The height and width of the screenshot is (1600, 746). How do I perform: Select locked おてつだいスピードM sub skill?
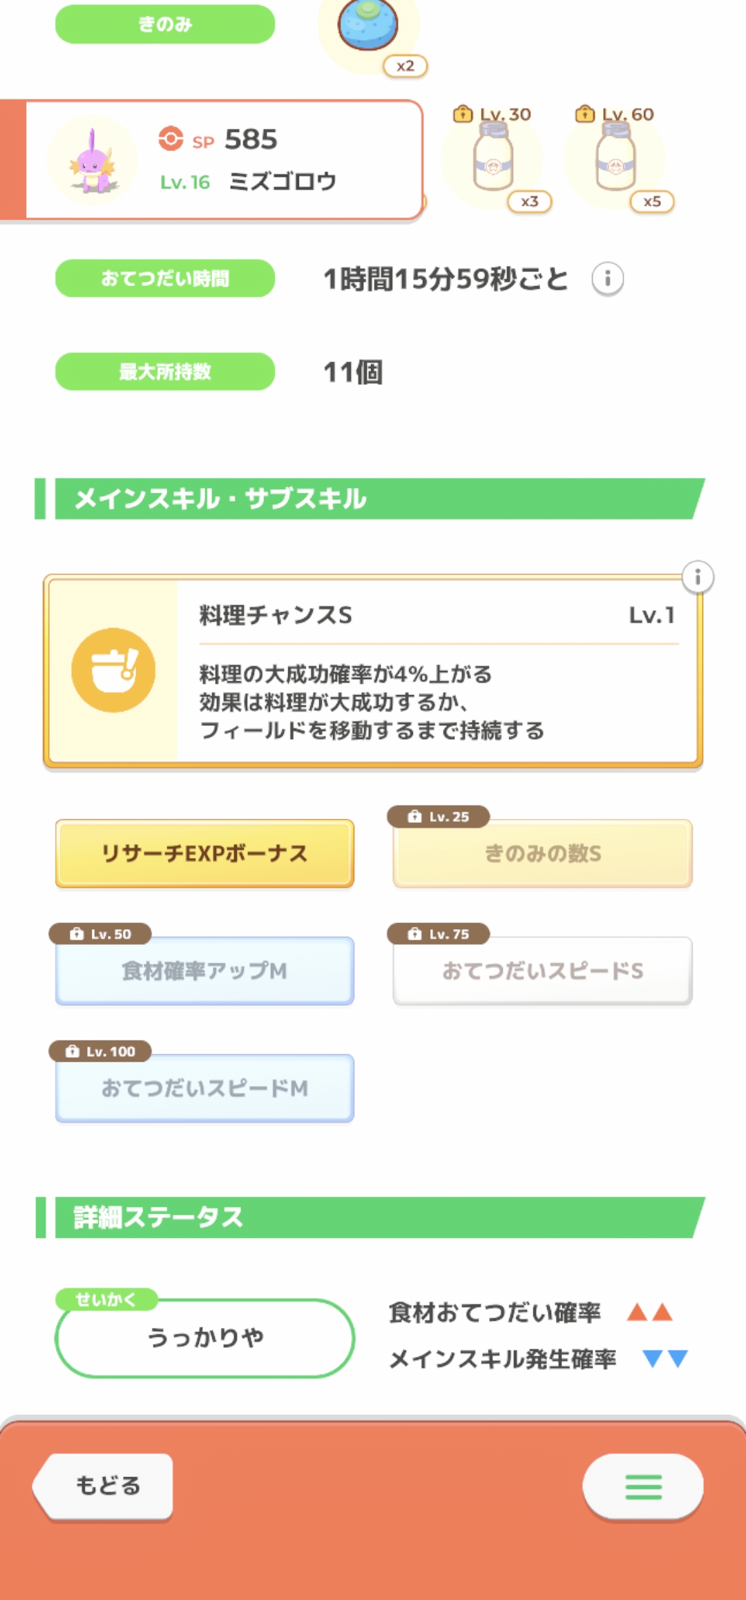(x=204, y=1089)
